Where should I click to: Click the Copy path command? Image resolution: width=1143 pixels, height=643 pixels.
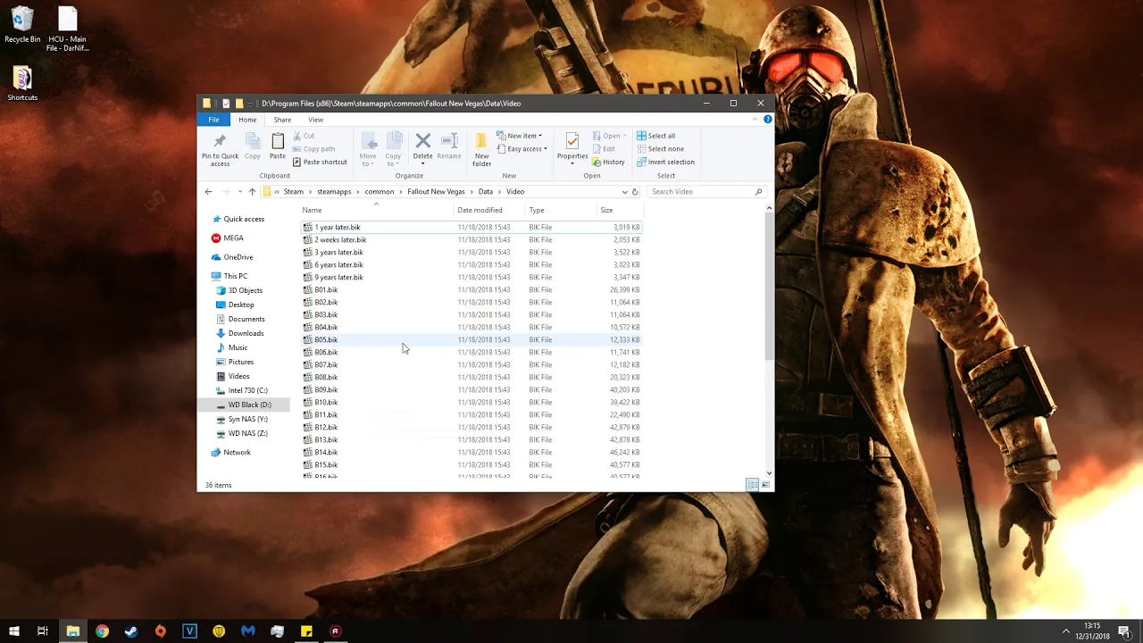(x=314, y=149)
